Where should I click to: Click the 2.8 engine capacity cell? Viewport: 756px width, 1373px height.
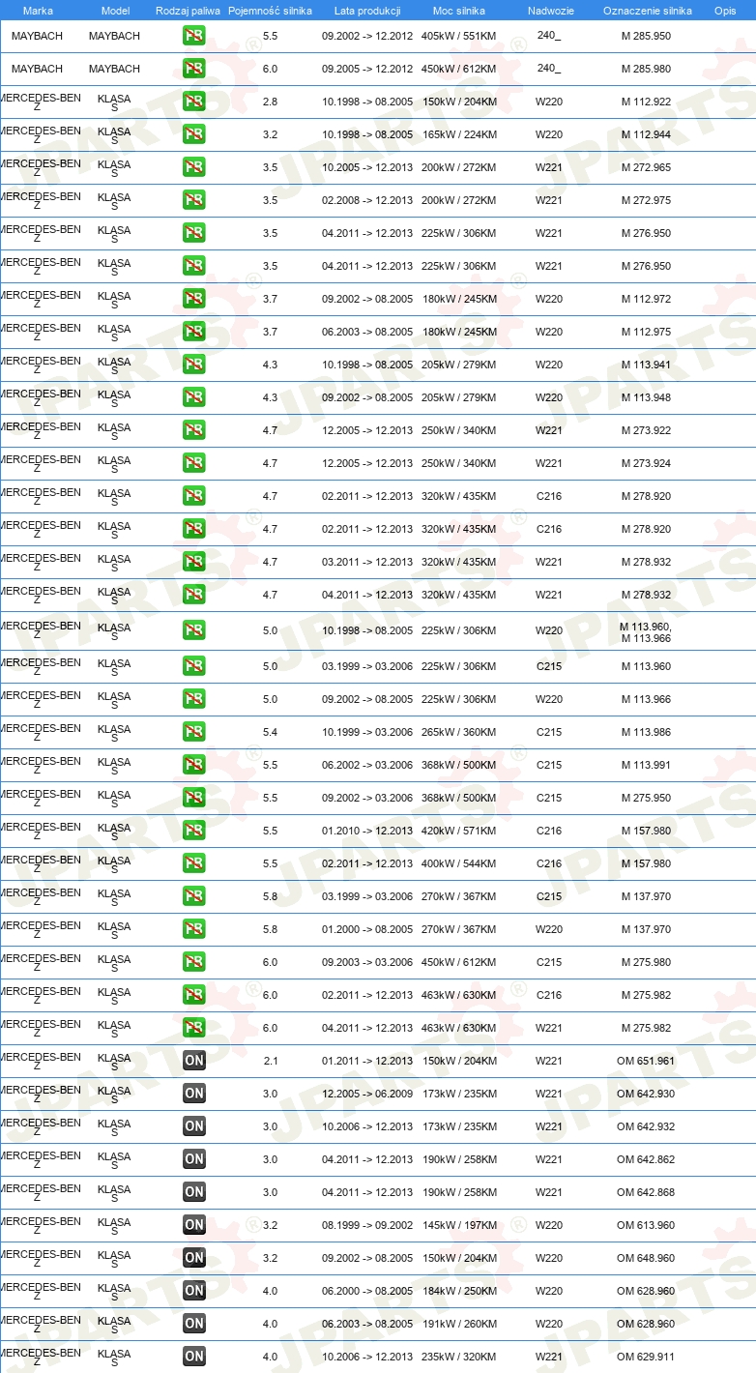270,102
